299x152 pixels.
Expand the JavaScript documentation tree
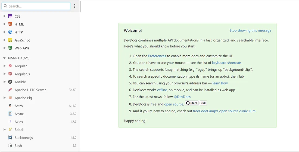click(x=4, y=40)
